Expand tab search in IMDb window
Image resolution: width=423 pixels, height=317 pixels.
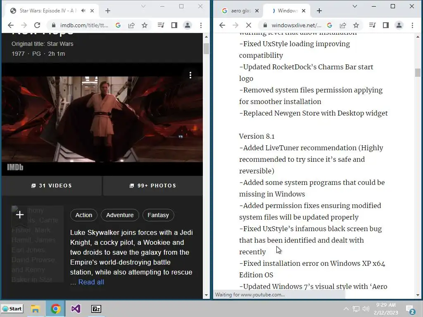pos(143,6)
